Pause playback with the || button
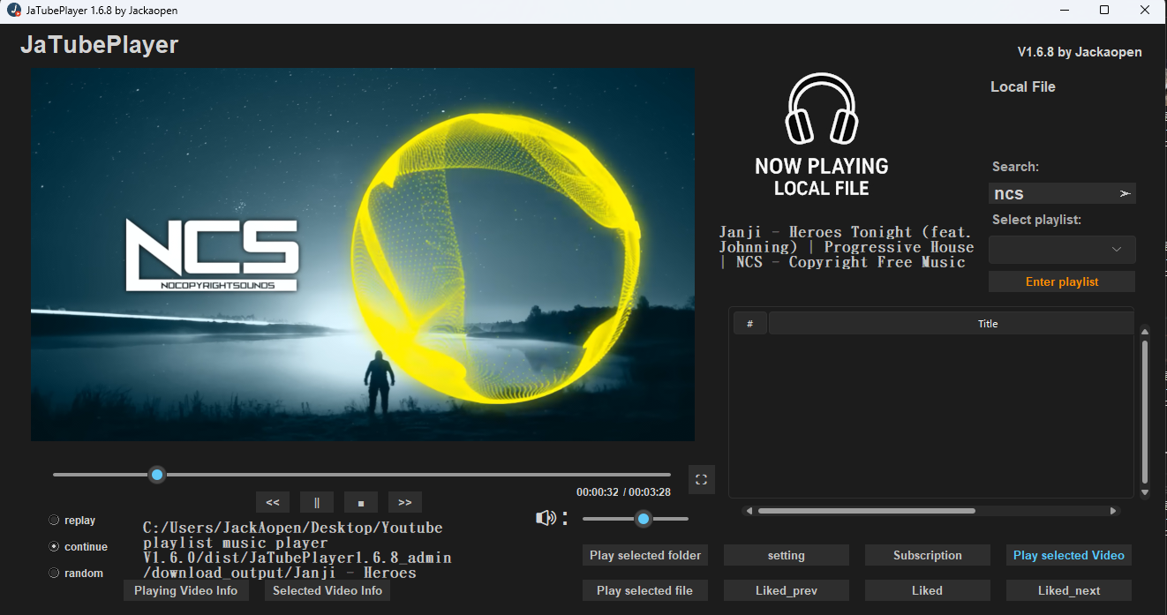Screen dimensions: 1167x615 [317, 502]
